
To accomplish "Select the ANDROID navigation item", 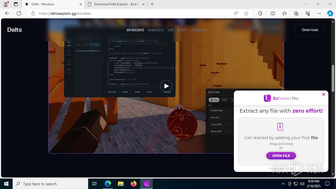I will coord(156,30).
